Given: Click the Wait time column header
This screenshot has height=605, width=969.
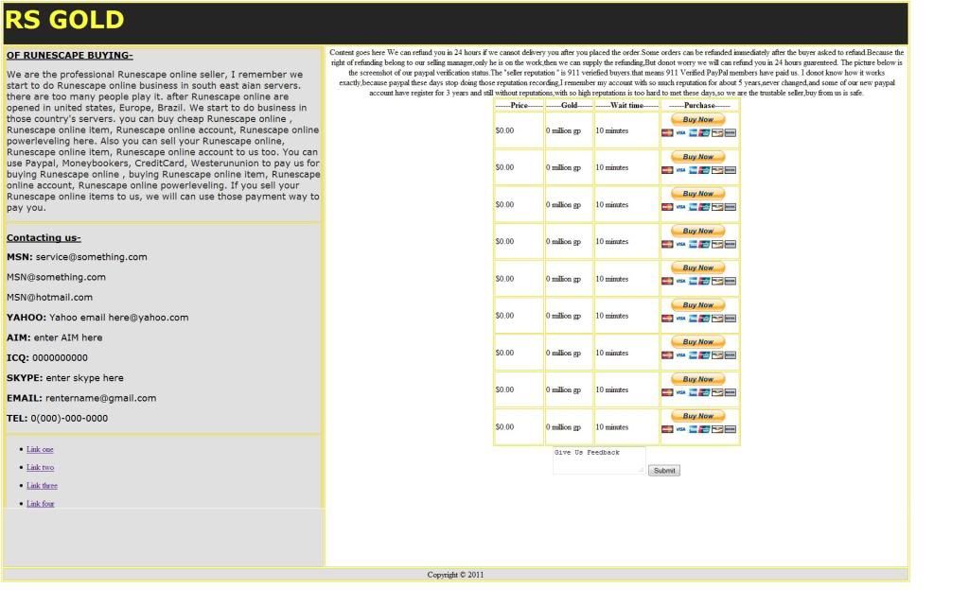Looking at the screenshot, I should click(626, 106).
